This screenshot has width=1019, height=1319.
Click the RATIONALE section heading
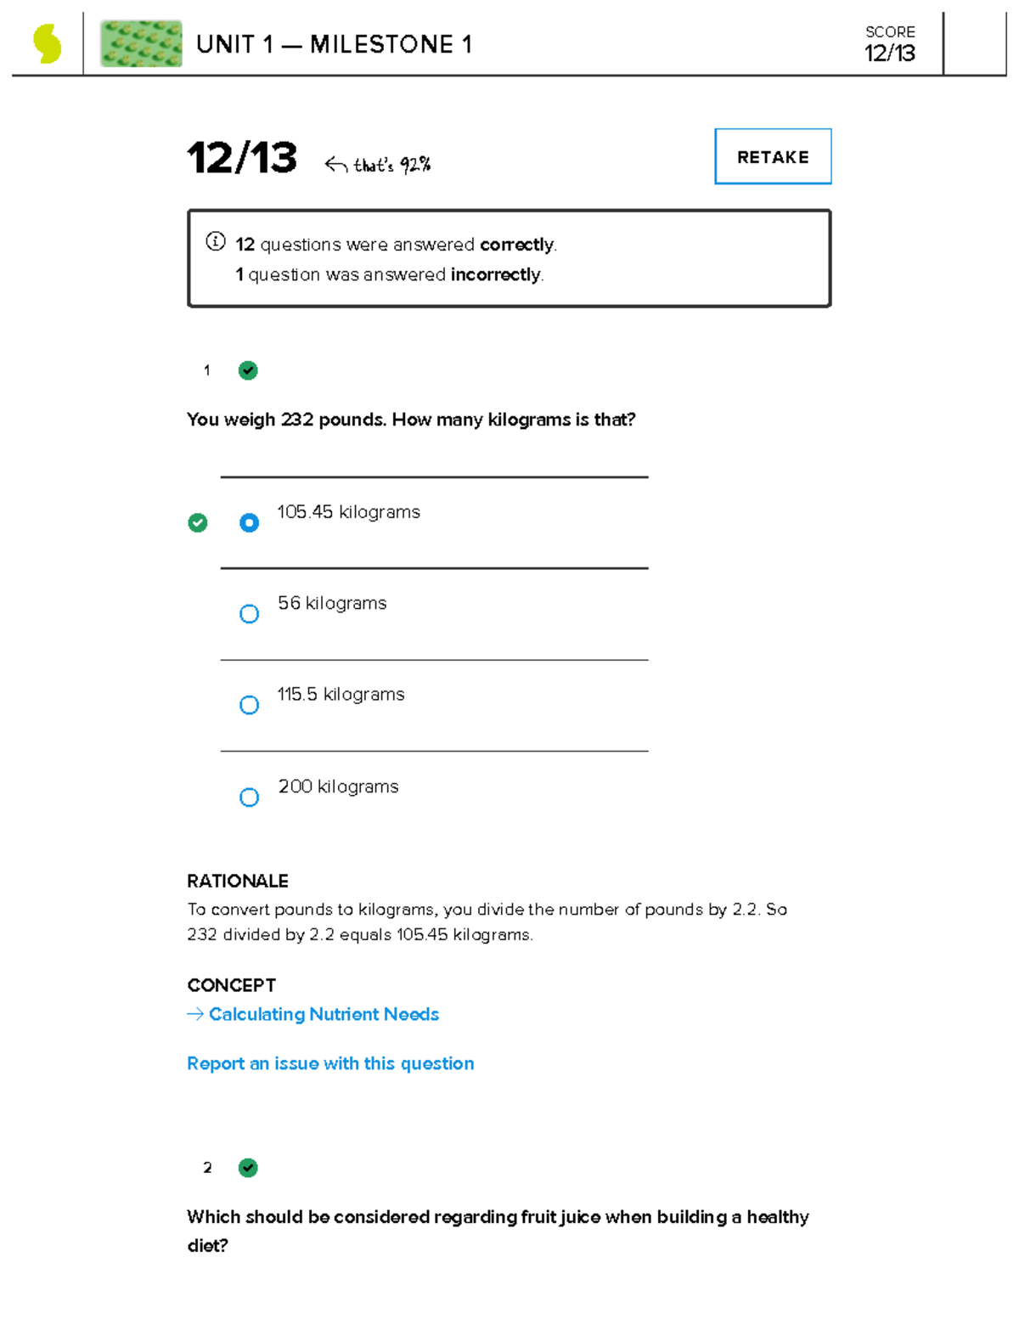pyautogui.click(x=238, y=882)
